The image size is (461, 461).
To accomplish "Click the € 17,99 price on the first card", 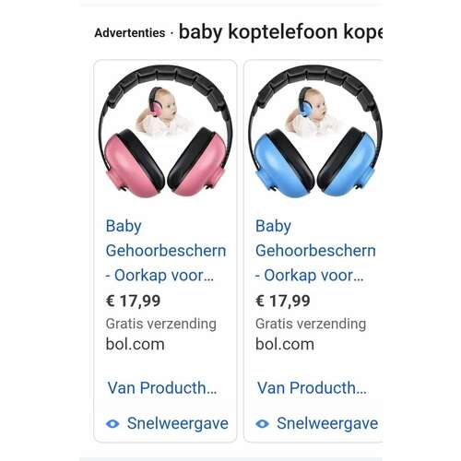I will 133,301.
